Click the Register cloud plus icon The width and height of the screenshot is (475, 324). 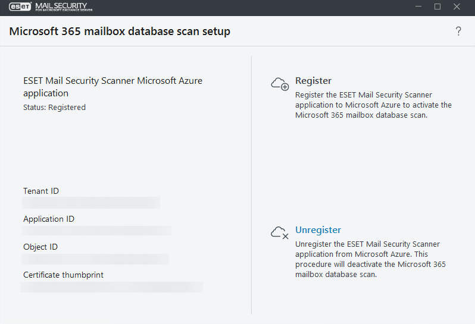tap(279, 83)
